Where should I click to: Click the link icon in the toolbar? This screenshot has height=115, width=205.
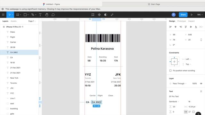[112, 15]
